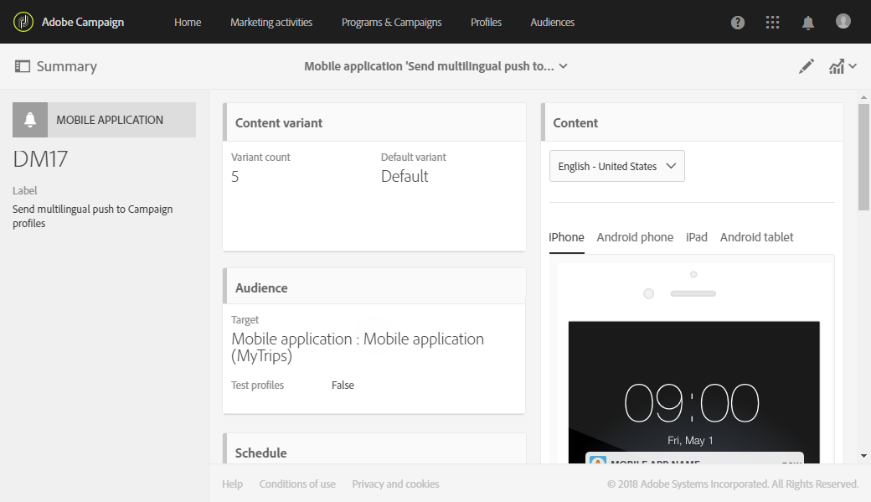Open the Audience block
Image resolution: width=871 pixels, height=502 pixels.
pos(374,341)
